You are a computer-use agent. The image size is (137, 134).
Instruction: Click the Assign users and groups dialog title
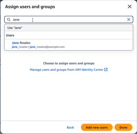(x=30, y=7)
